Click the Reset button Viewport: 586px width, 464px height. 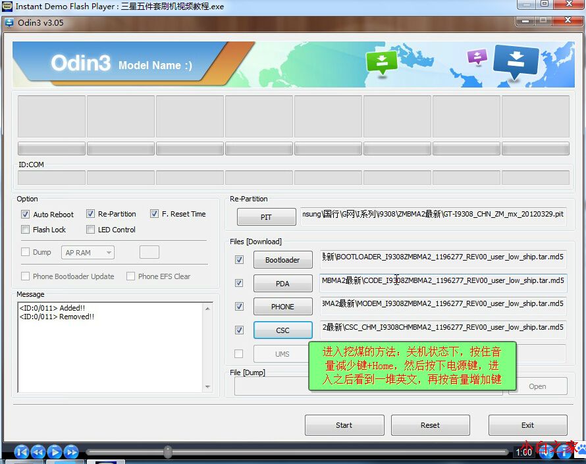[430, 425]
